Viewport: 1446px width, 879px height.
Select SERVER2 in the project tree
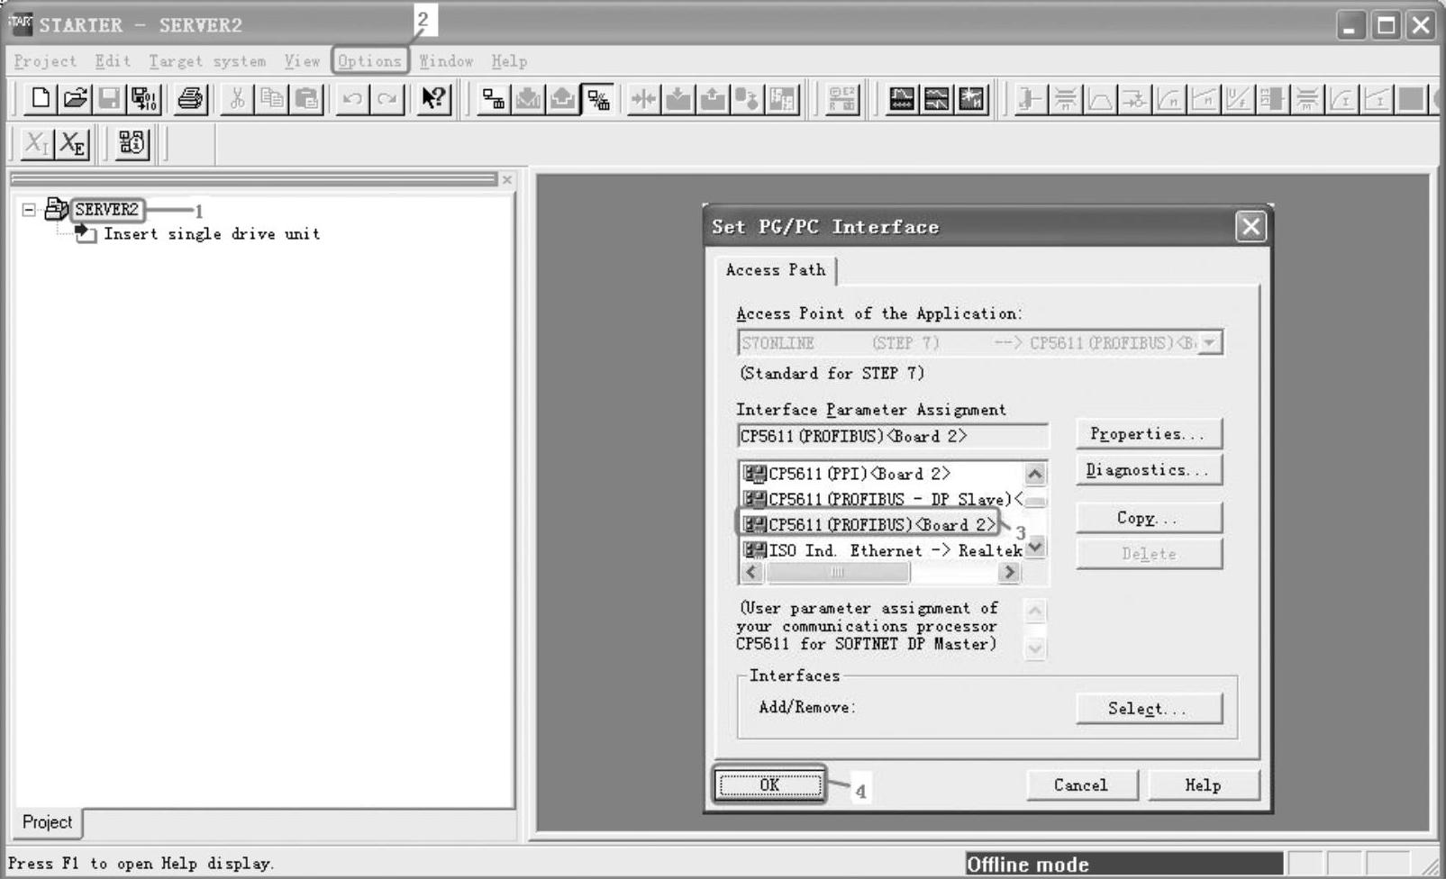106,210
